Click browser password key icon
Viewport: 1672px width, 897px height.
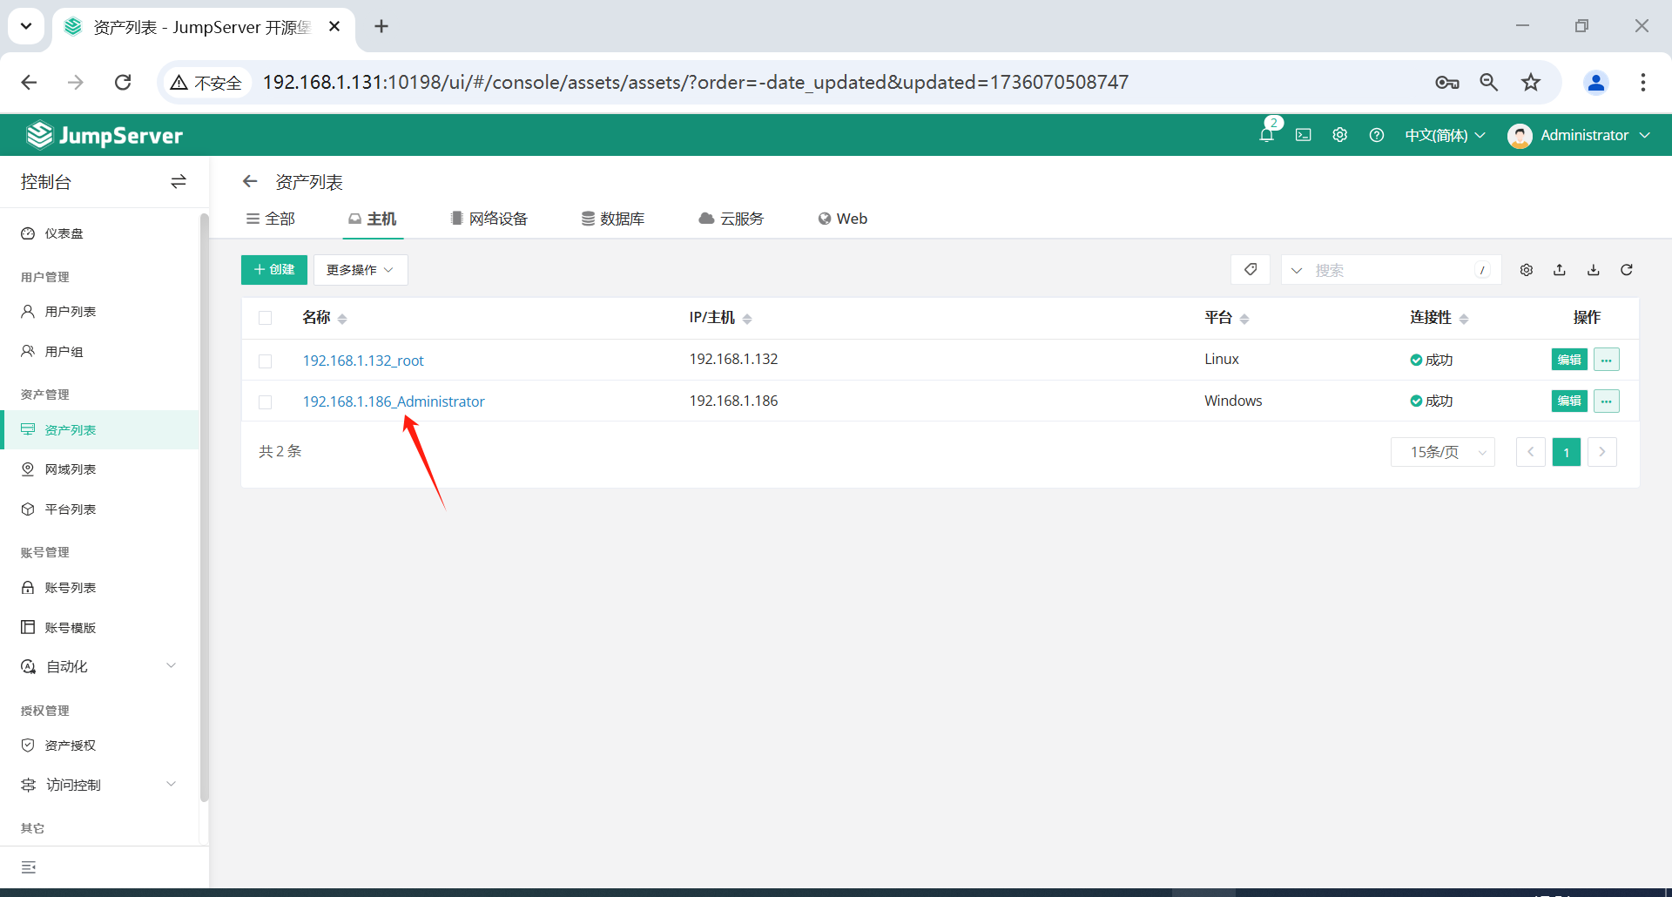click(x=1447, y=82)
